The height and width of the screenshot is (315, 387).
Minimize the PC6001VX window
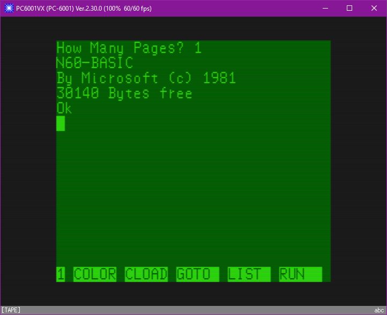pos(325,8)
